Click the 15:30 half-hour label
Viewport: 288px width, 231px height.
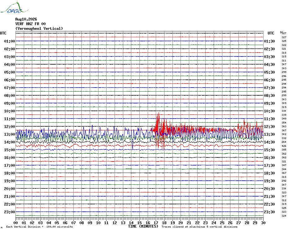coord(269,150)
